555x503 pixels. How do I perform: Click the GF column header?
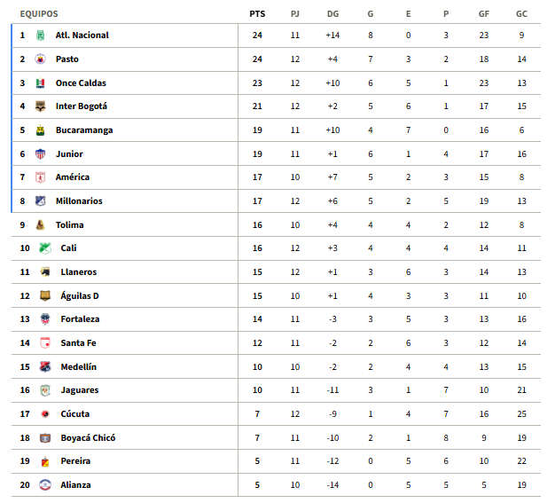(x=484, y=14)
